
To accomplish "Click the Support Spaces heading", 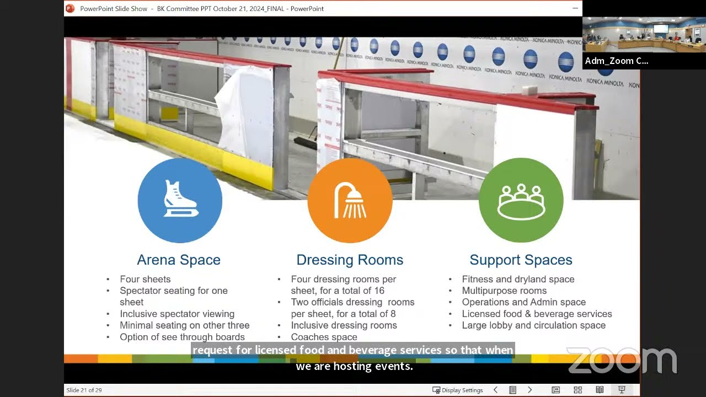I will point(521,260).
